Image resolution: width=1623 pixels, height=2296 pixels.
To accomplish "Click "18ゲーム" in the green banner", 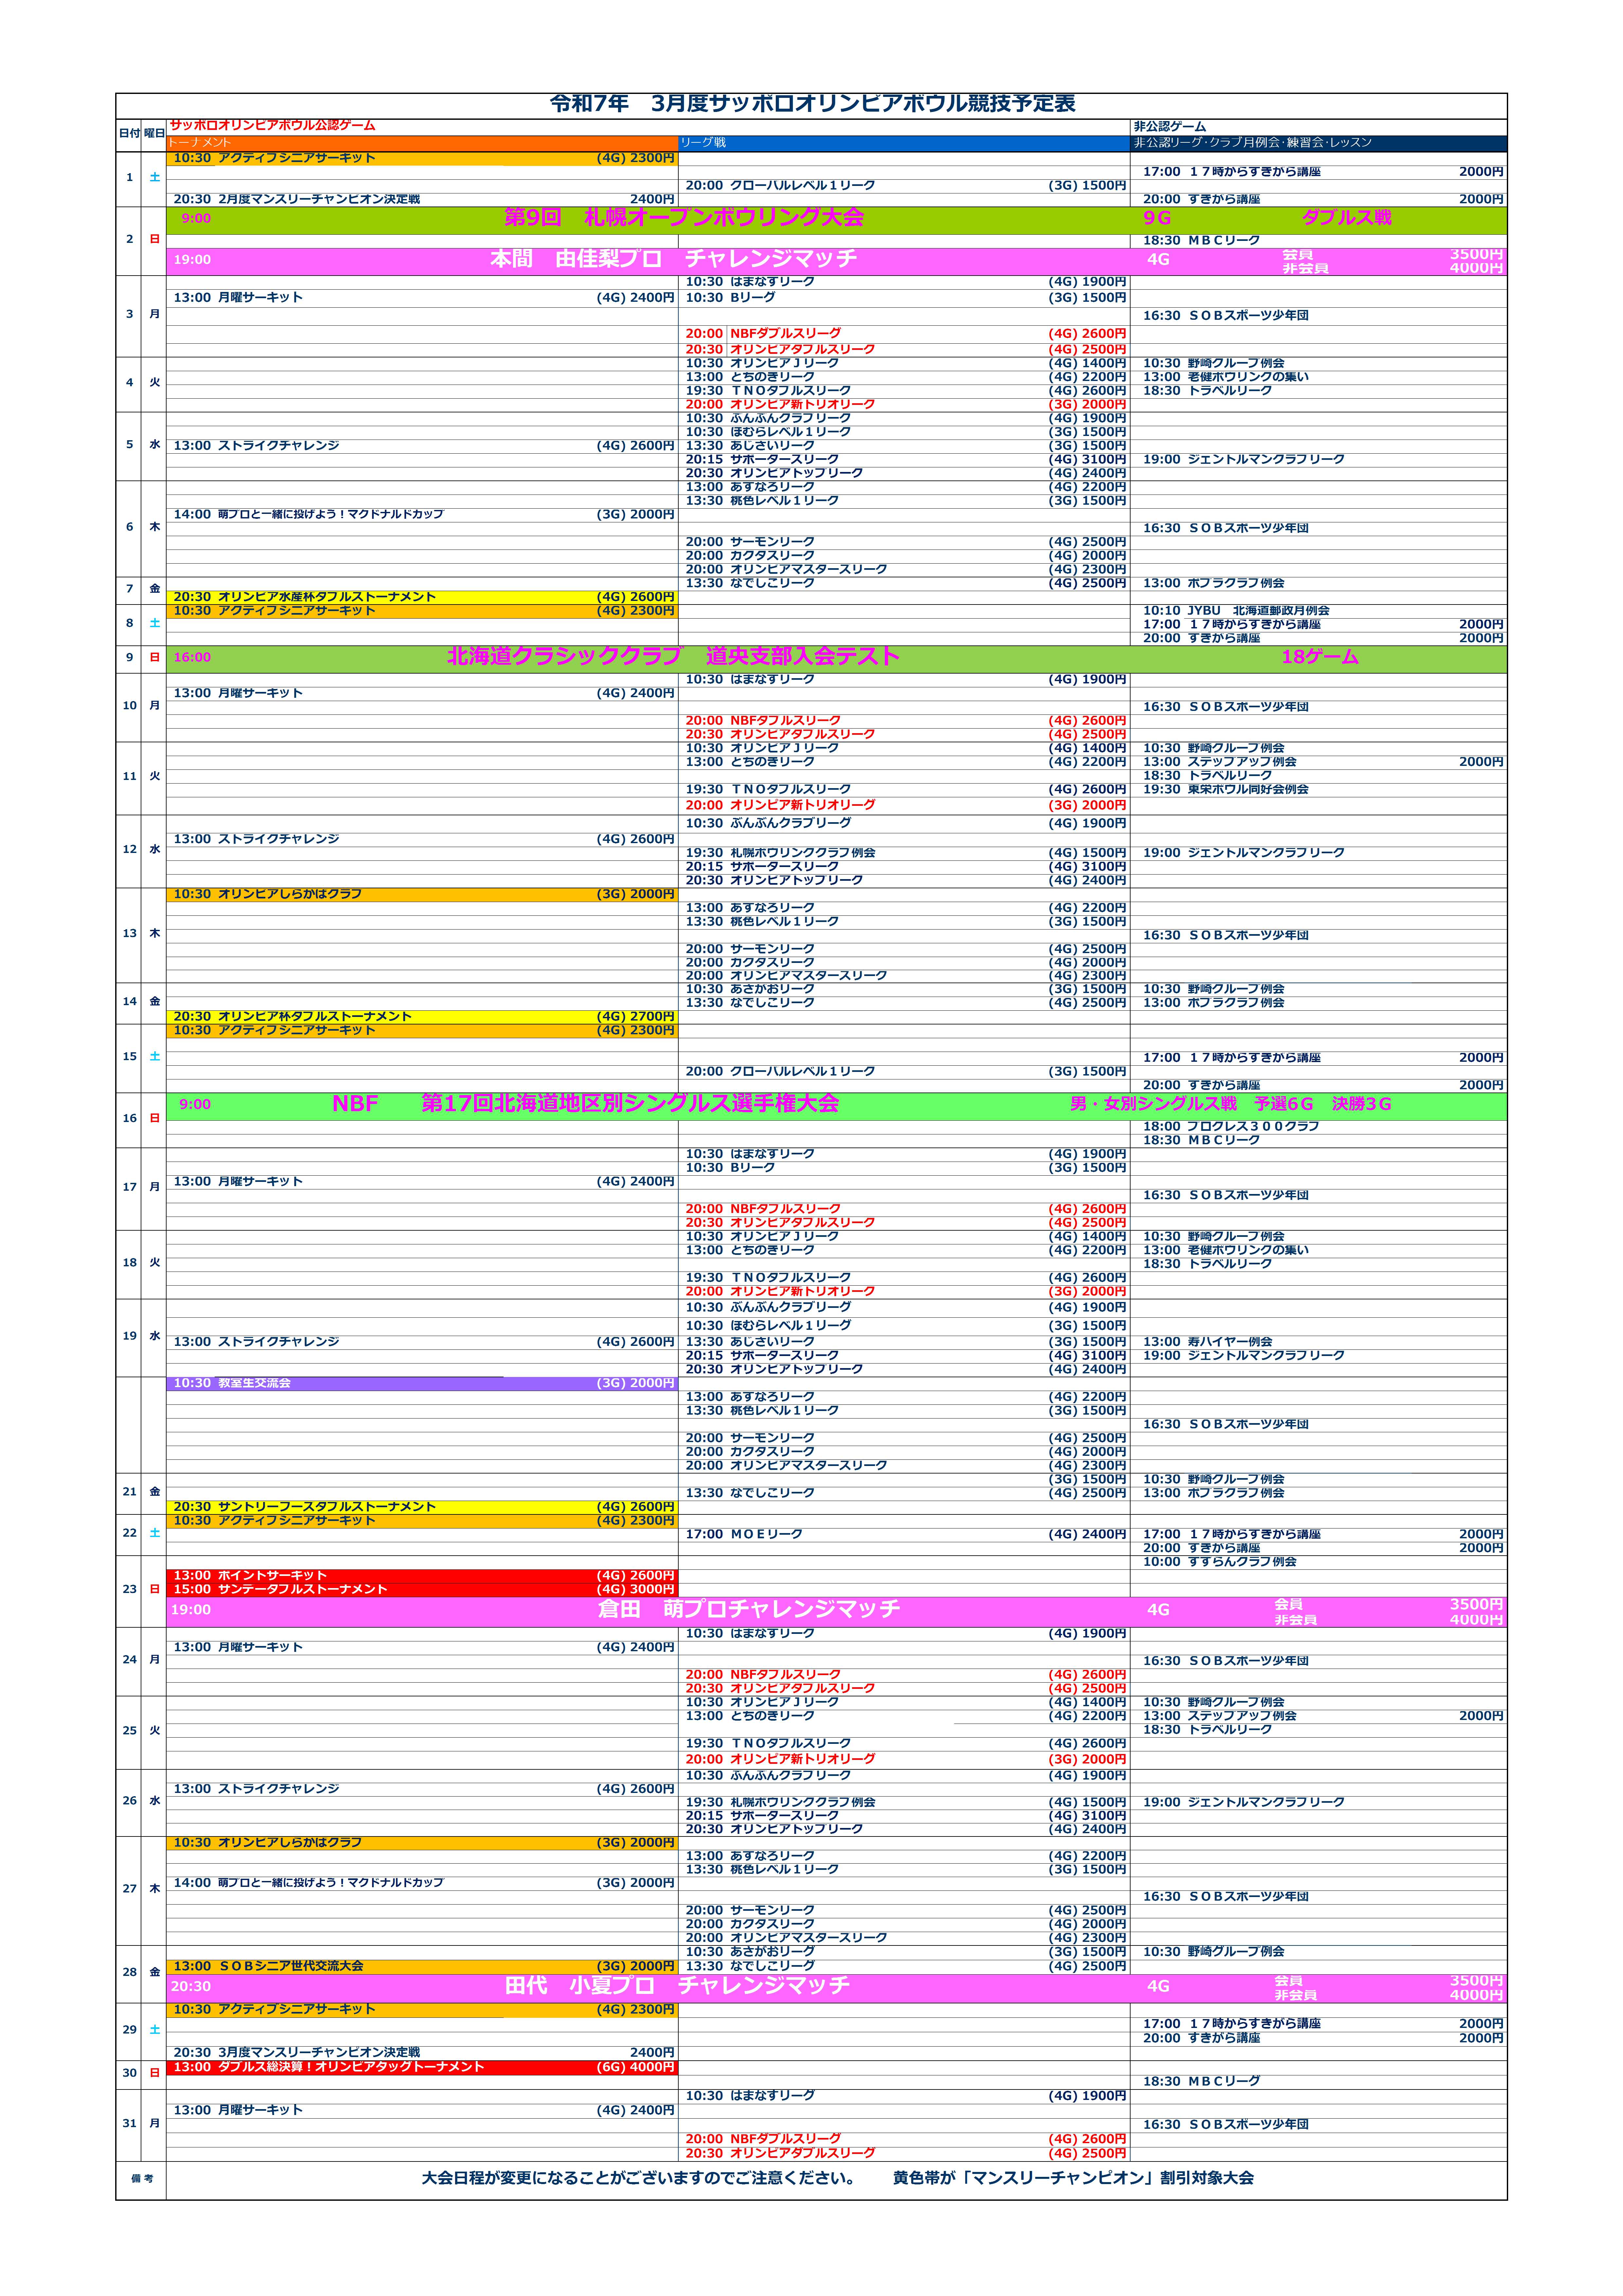I will (x=1320, y=657).
